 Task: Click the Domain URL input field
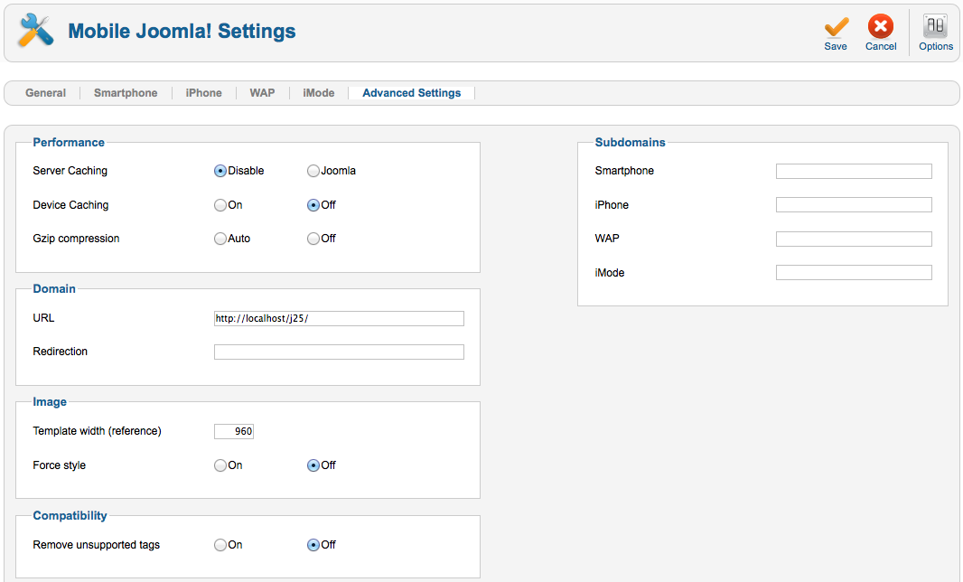coord(339,318)
